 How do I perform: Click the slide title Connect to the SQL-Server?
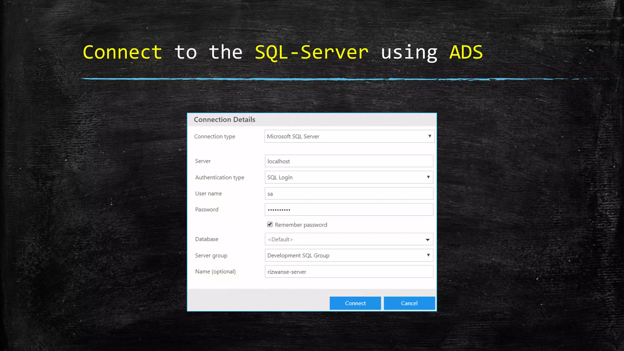tap(283, 52)
